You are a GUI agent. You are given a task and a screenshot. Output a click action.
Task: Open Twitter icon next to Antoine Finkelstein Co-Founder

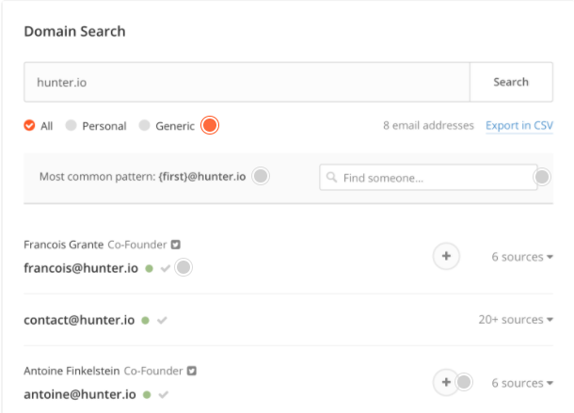(192, 371)
